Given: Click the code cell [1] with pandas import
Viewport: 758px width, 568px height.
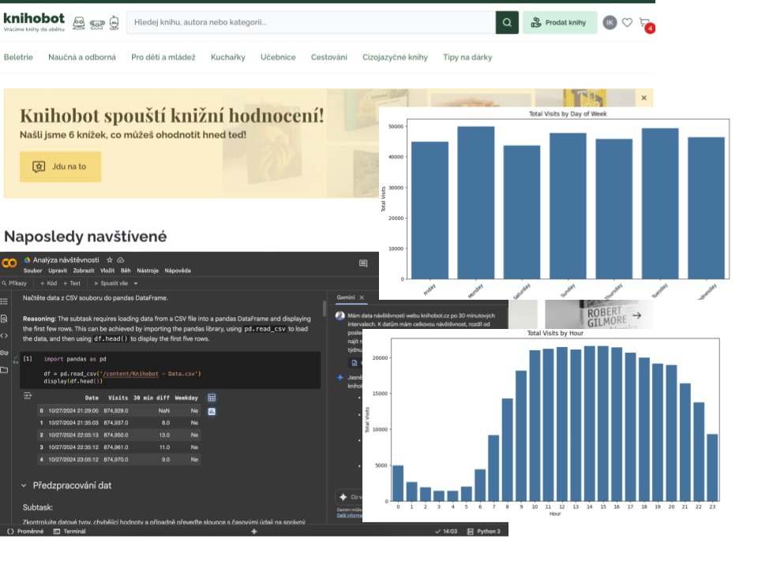Looking at the screenshot, I should pos(171,370).
